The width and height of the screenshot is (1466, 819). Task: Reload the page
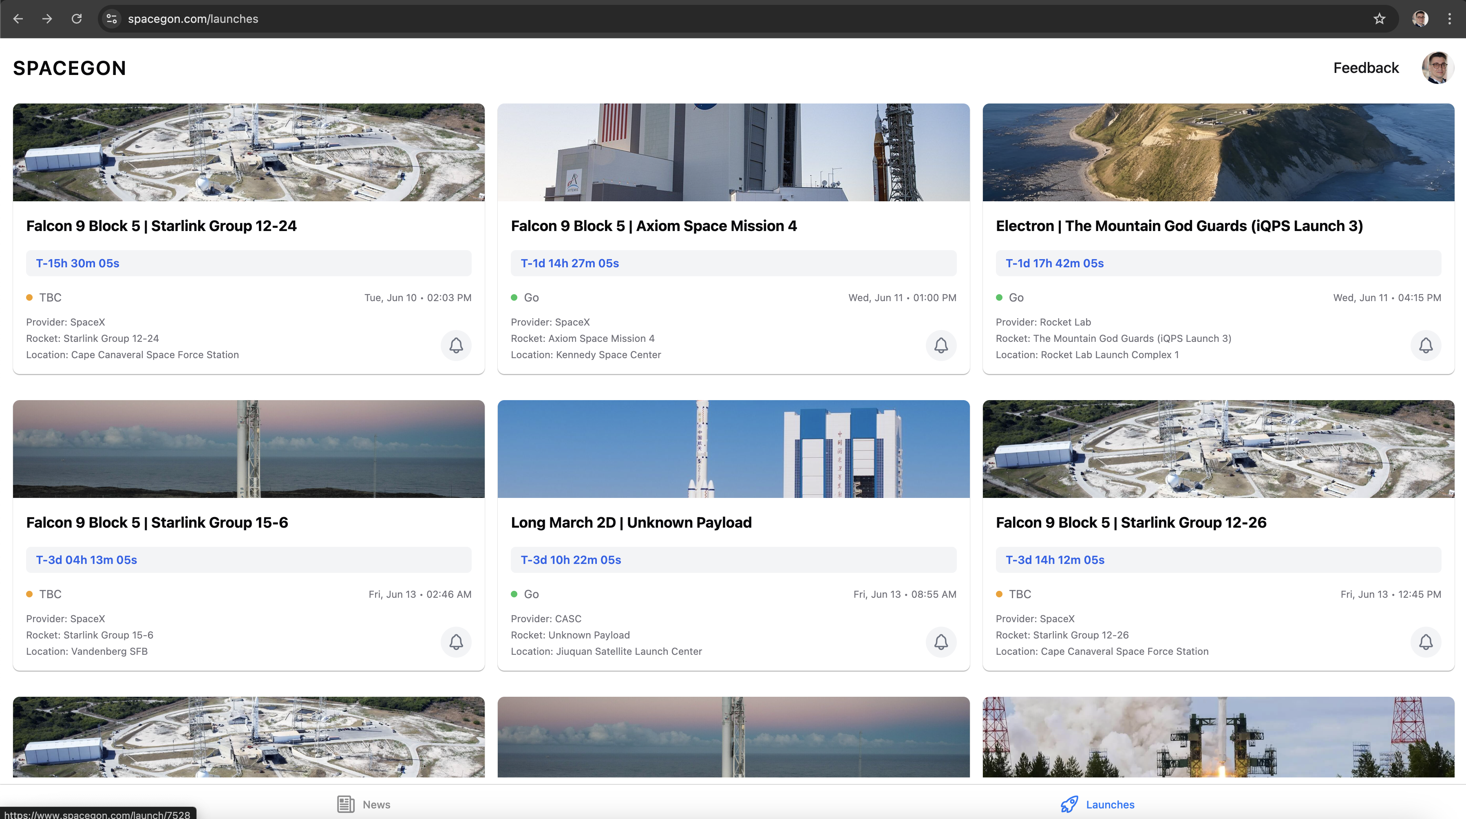point(77,19)
